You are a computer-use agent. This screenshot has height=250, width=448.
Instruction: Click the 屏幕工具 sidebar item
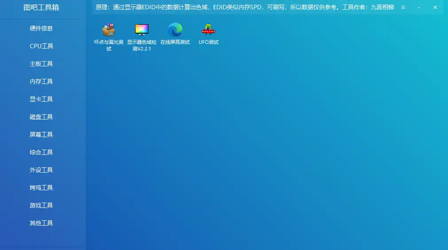click(x=41, y=135)
